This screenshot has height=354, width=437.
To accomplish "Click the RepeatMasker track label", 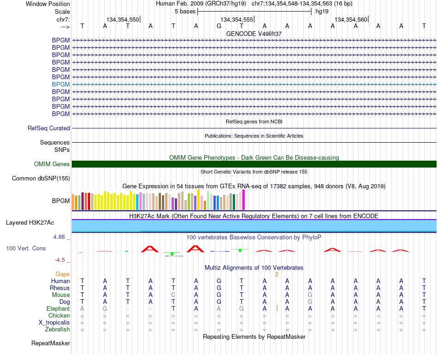I will coord(51,343).
